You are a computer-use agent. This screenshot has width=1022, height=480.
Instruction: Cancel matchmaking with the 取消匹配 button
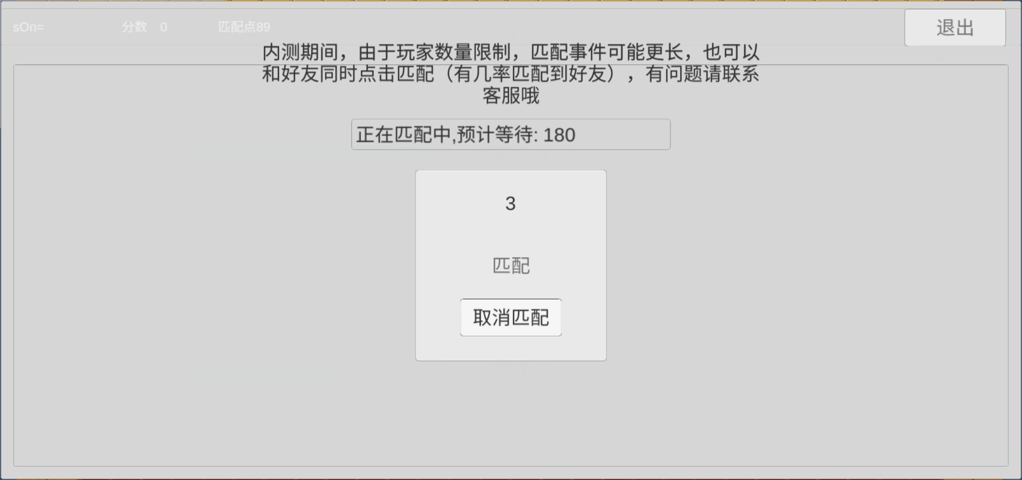pos(511,317)
